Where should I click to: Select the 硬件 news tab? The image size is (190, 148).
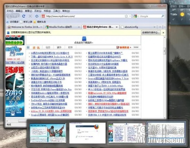point(59,47)
